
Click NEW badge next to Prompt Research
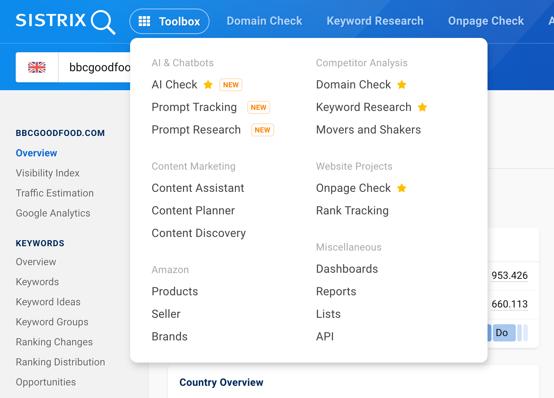click(263, 130)
